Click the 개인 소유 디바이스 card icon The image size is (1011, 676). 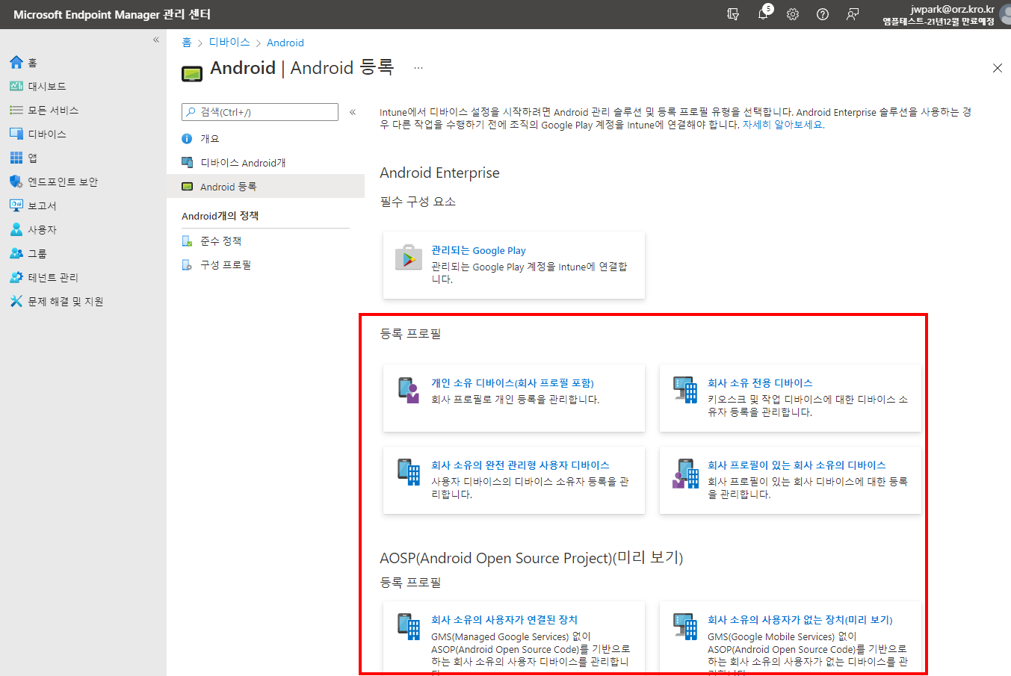coord(409,390)
